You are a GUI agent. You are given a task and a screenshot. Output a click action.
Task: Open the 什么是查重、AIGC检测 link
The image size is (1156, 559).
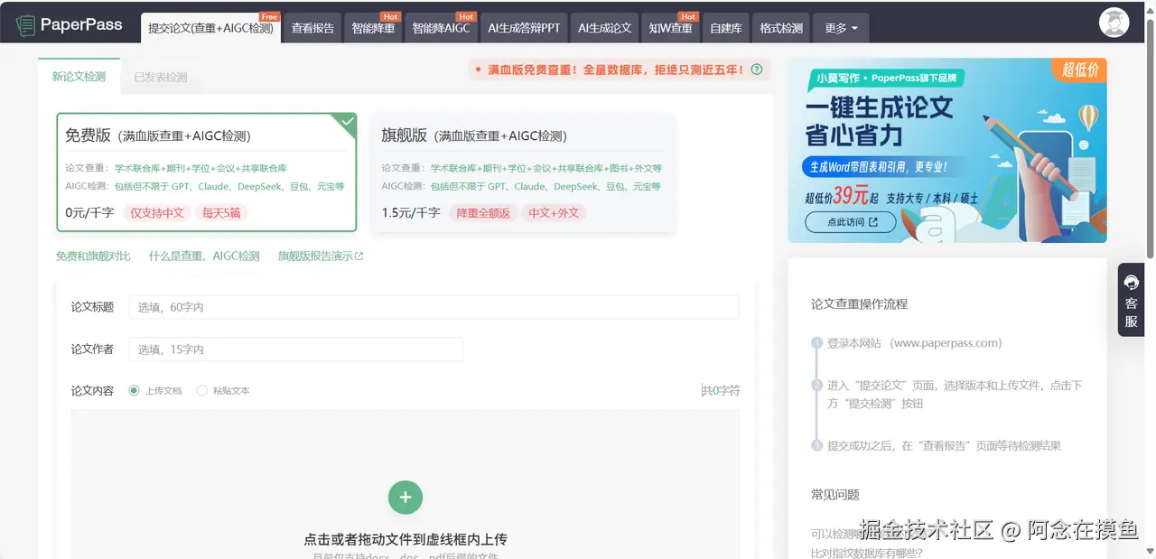[x=204, y=256]
